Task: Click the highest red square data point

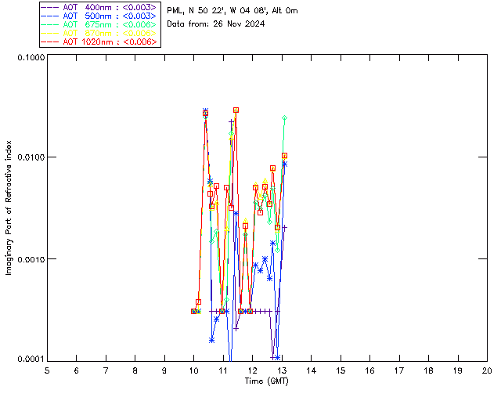Action: pyautogui.click(x=236, y=110)
